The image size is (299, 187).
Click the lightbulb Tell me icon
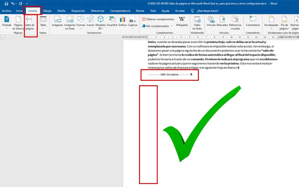coord(192,11)
